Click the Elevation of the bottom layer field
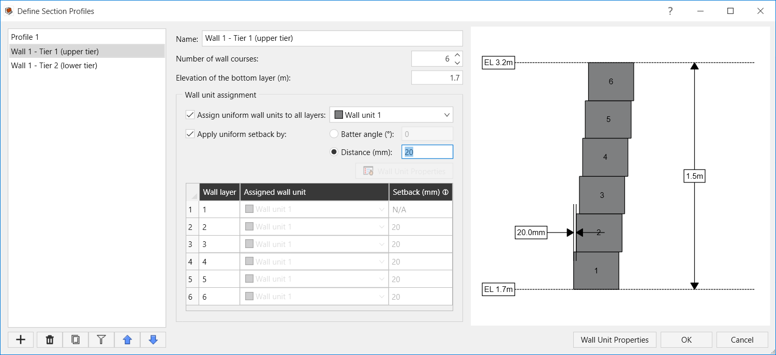 pyautogui.click(x=437, y=78)
